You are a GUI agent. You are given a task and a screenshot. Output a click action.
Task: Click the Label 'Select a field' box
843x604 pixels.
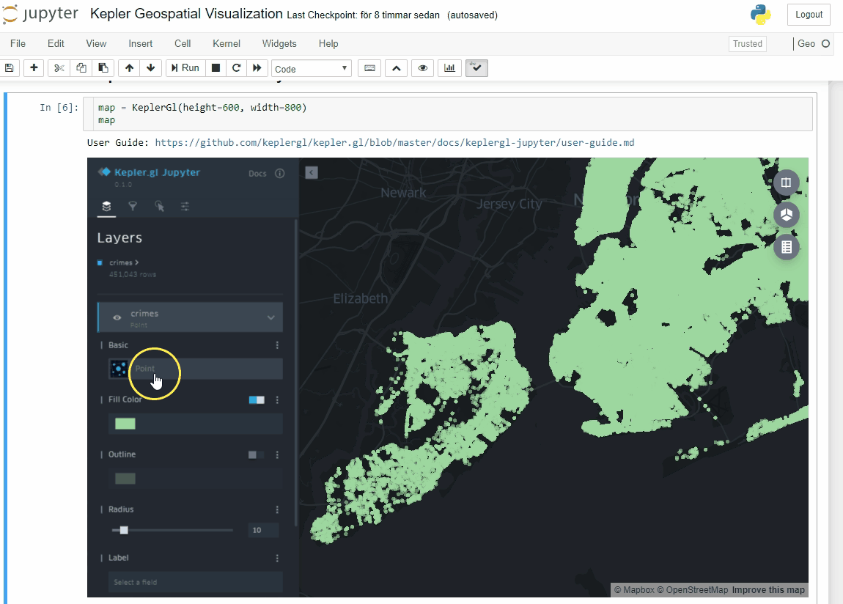(195, 582)
